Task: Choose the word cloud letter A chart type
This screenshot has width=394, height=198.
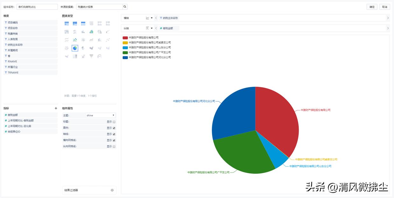Action: [x=83, y=56]
